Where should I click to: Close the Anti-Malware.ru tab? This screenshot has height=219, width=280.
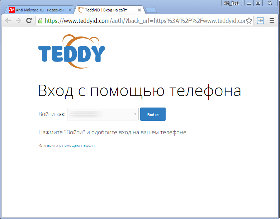point(70,10)
